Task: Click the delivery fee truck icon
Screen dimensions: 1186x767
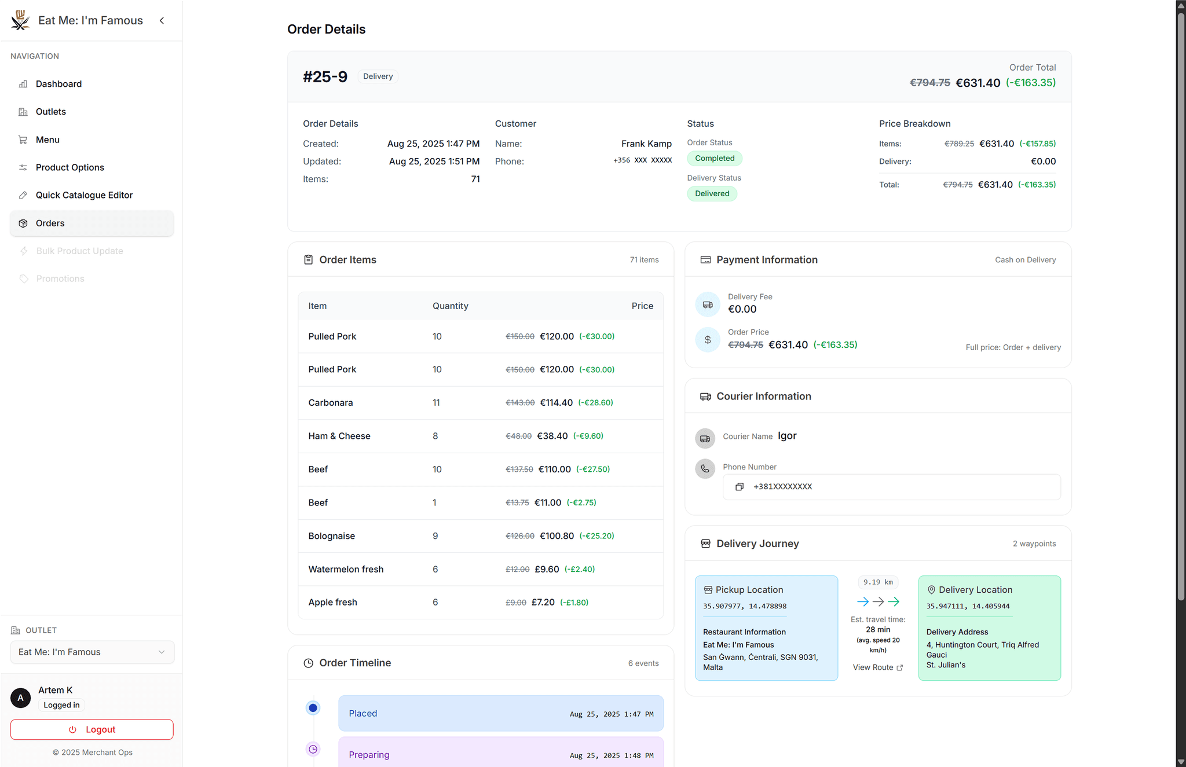Action: click(708, 304)
